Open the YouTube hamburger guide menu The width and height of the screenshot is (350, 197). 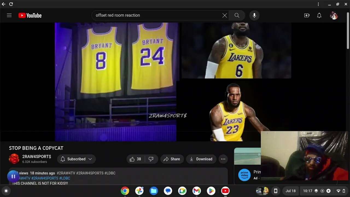coord(9,15)
